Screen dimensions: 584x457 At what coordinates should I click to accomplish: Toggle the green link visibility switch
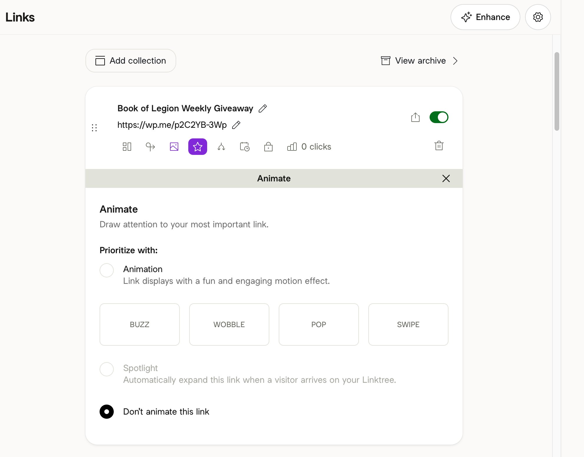coord(439,117)
